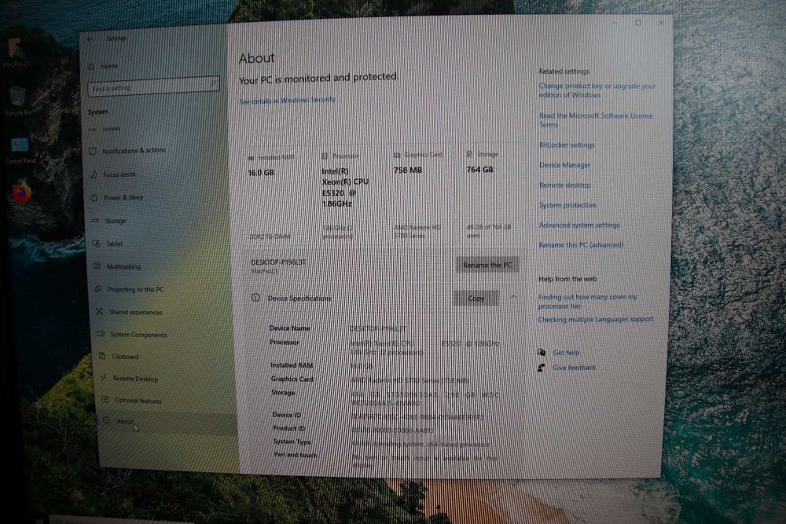Open Shared experiences settings
Image resolution: width=786 pixels, height=524 pixels.
point(135,312)
